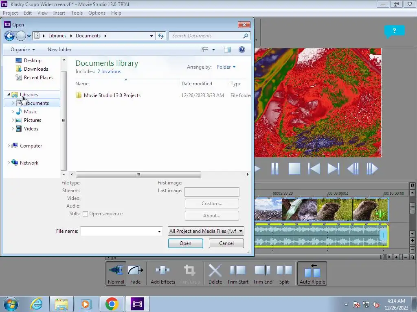Select the Fade tool

click(x=135, y=273)
